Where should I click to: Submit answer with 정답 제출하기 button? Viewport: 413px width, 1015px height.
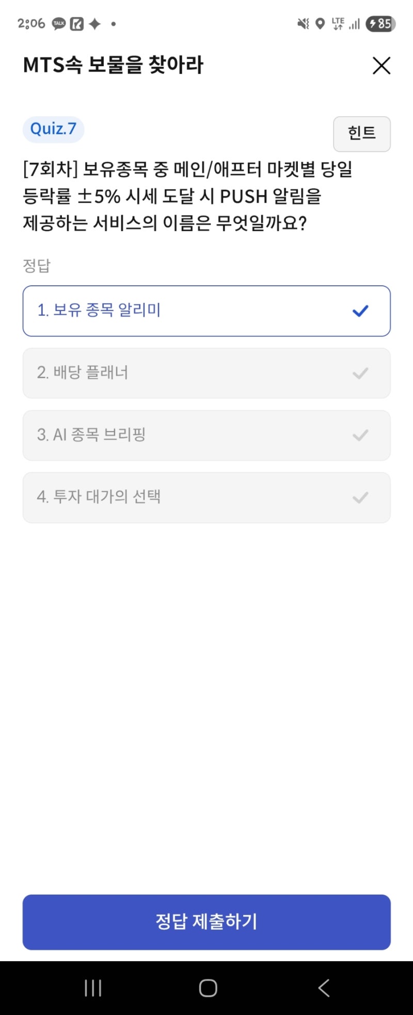(x=206, y=922)
